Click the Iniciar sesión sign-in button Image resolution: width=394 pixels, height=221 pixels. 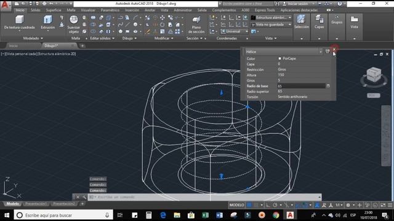(x=298, y=4)
